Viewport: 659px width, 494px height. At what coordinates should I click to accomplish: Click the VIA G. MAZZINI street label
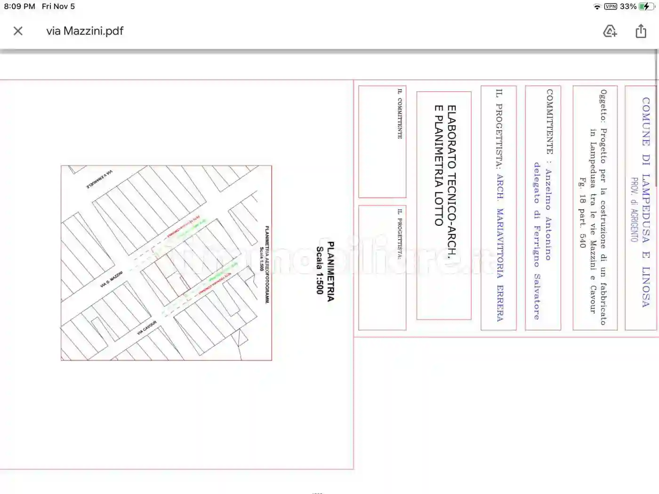point(112,279)
